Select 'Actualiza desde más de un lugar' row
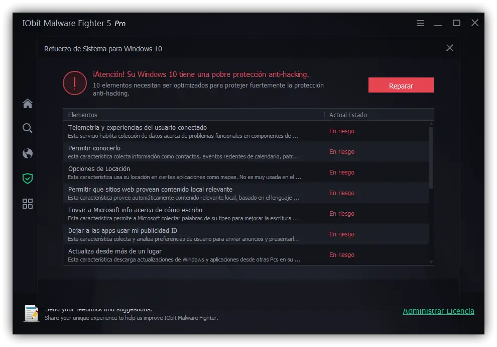The height and width of the screenshot is (347, 497). (246, 255)
